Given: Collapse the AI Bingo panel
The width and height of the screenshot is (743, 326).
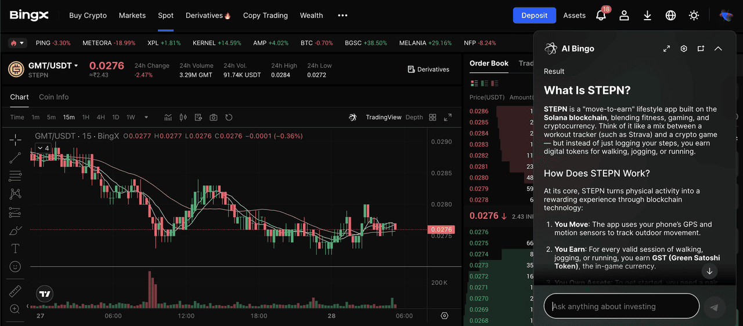Looking at the screenshot, I should [x=718, y=49].
